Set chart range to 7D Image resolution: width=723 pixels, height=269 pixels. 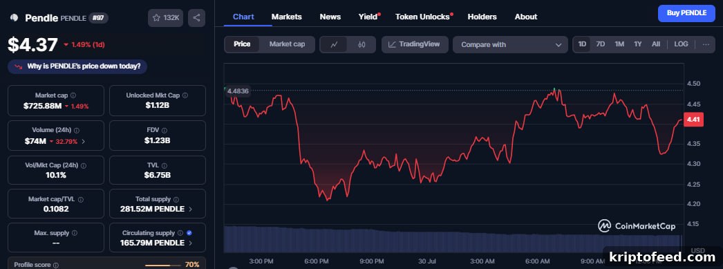click(601, 44)
